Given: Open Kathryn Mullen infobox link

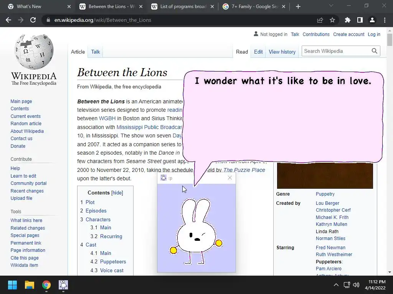Looking at the screenshot, I should 331,224.
